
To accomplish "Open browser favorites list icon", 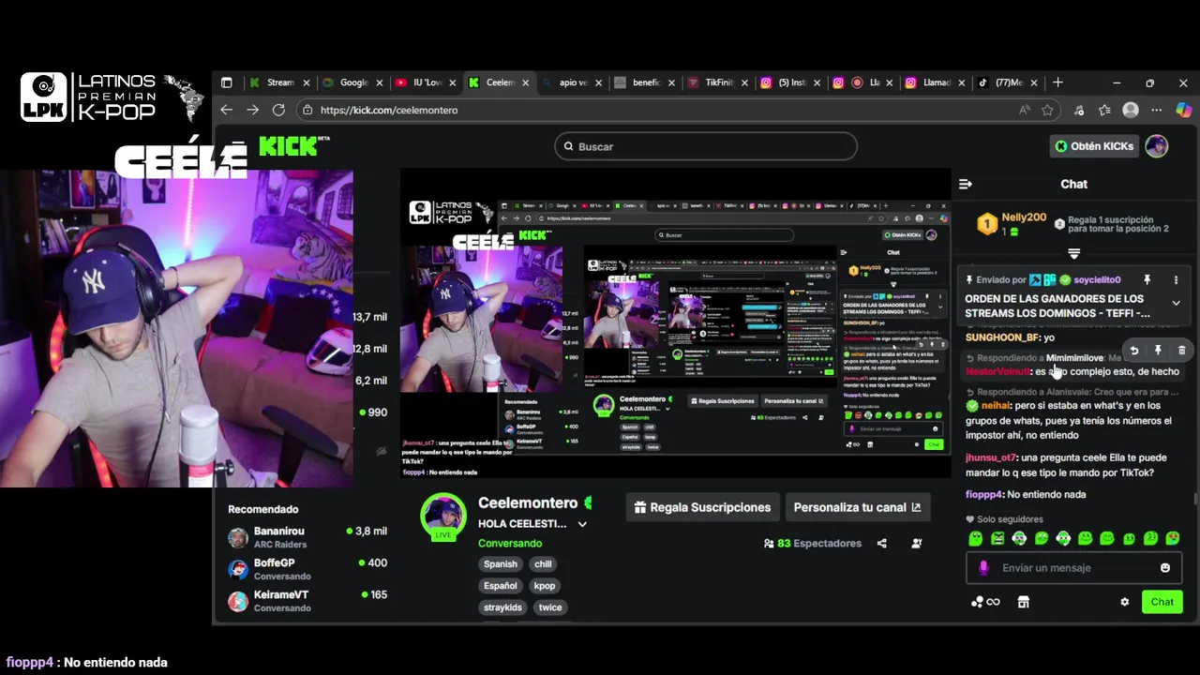I will click(1105, 110).
